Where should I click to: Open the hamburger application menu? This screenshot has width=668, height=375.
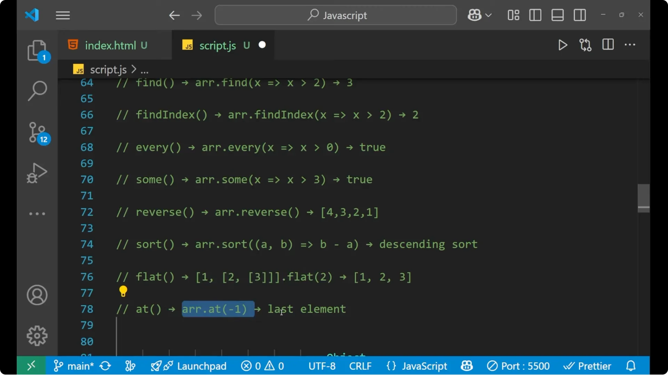pyautogui.click(x=63, y=15)
